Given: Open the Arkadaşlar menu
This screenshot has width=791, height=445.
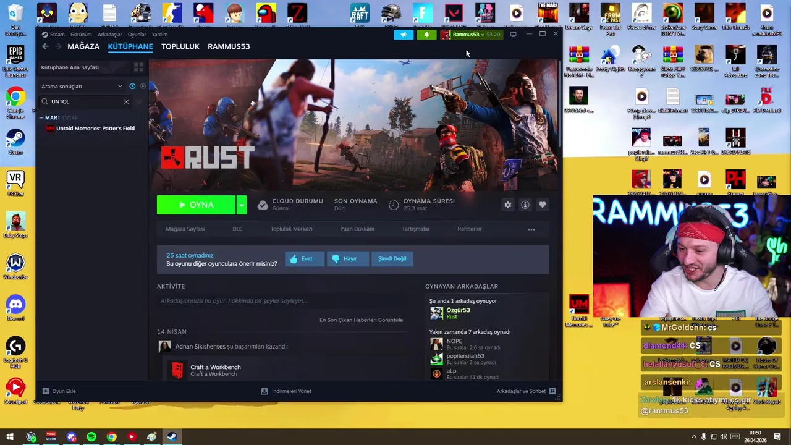Looking at the screenshot, I should (x=109, y=35).
